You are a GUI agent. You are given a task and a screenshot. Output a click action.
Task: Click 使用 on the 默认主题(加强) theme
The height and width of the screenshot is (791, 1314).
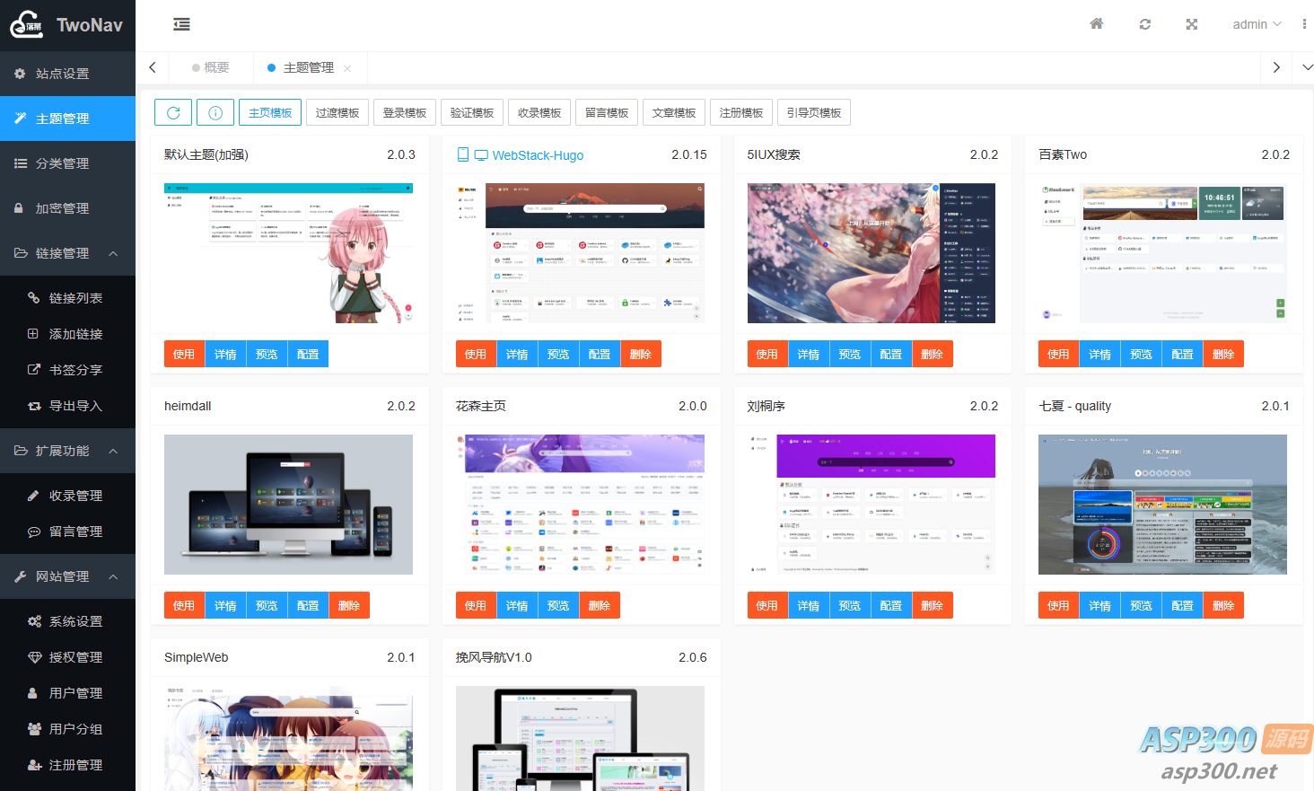(184, 354)
